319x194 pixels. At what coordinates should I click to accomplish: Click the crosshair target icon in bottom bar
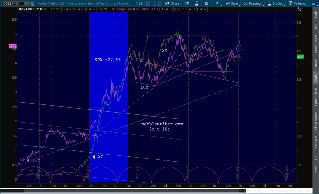(254, 191)
